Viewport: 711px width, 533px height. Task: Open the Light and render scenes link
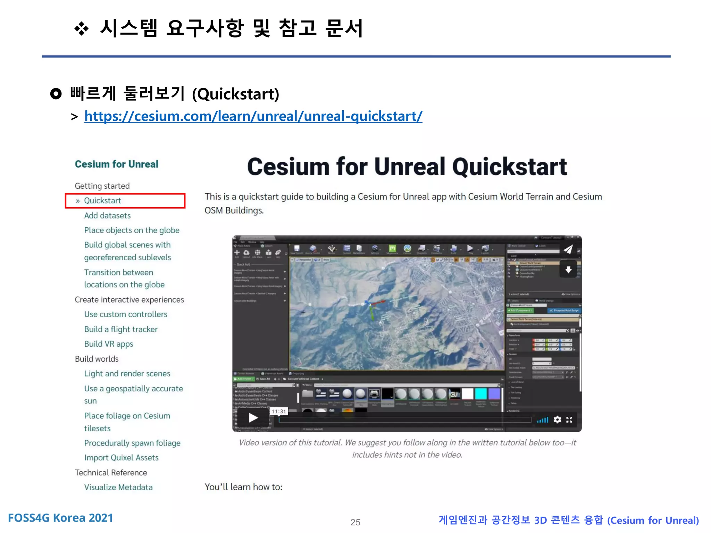pyautogui.click(x=127, y=374)
